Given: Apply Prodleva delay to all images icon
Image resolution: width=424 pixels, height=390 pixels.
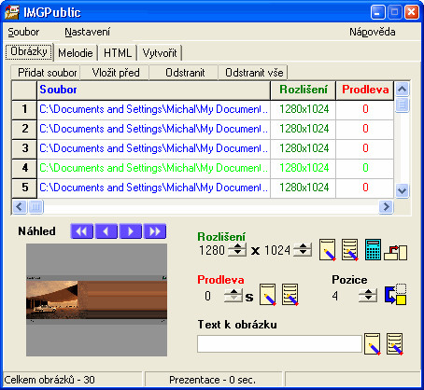Looking at the screenshot, I should [290, 294].
